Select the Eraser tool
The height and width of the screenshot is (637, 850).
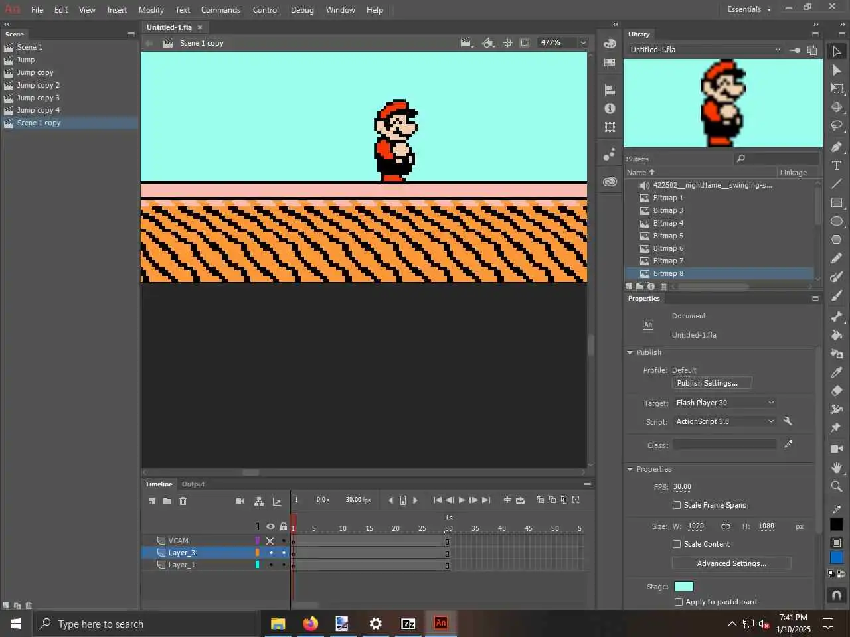tap(837, 391)
